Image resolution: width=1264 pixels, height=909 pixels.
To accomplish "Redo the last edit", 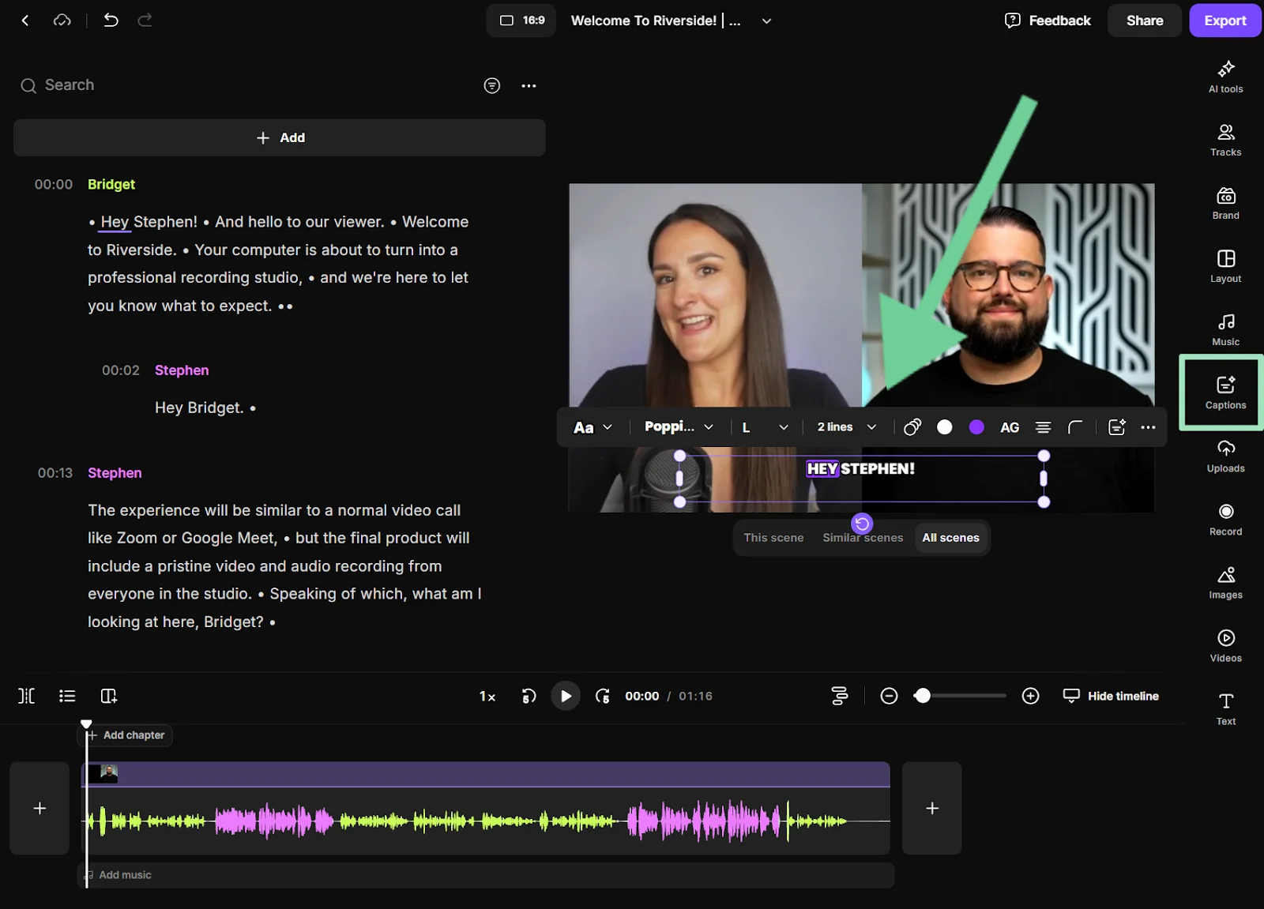I will click(145, 21).
